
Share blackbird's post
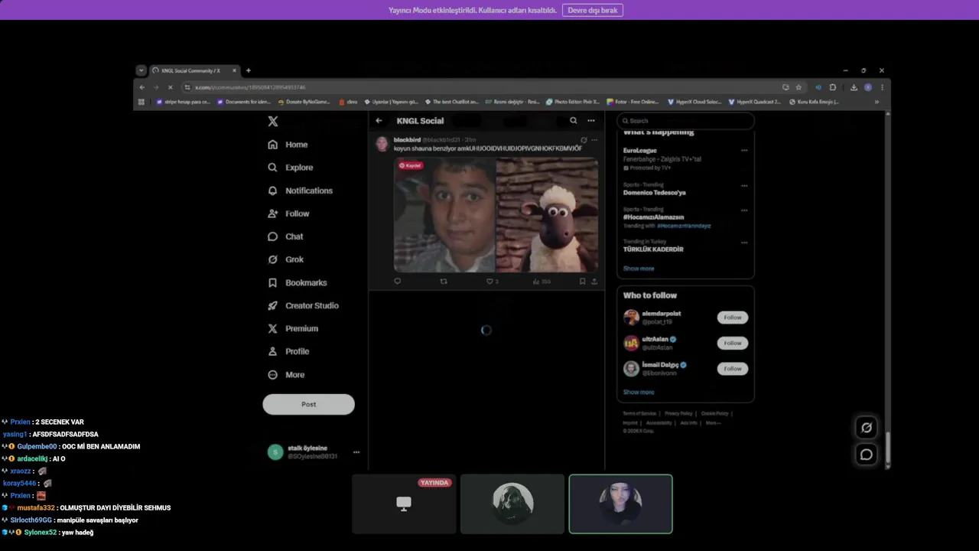594,282
